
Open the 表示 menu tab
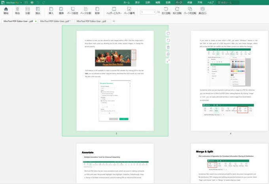[137, 2]
